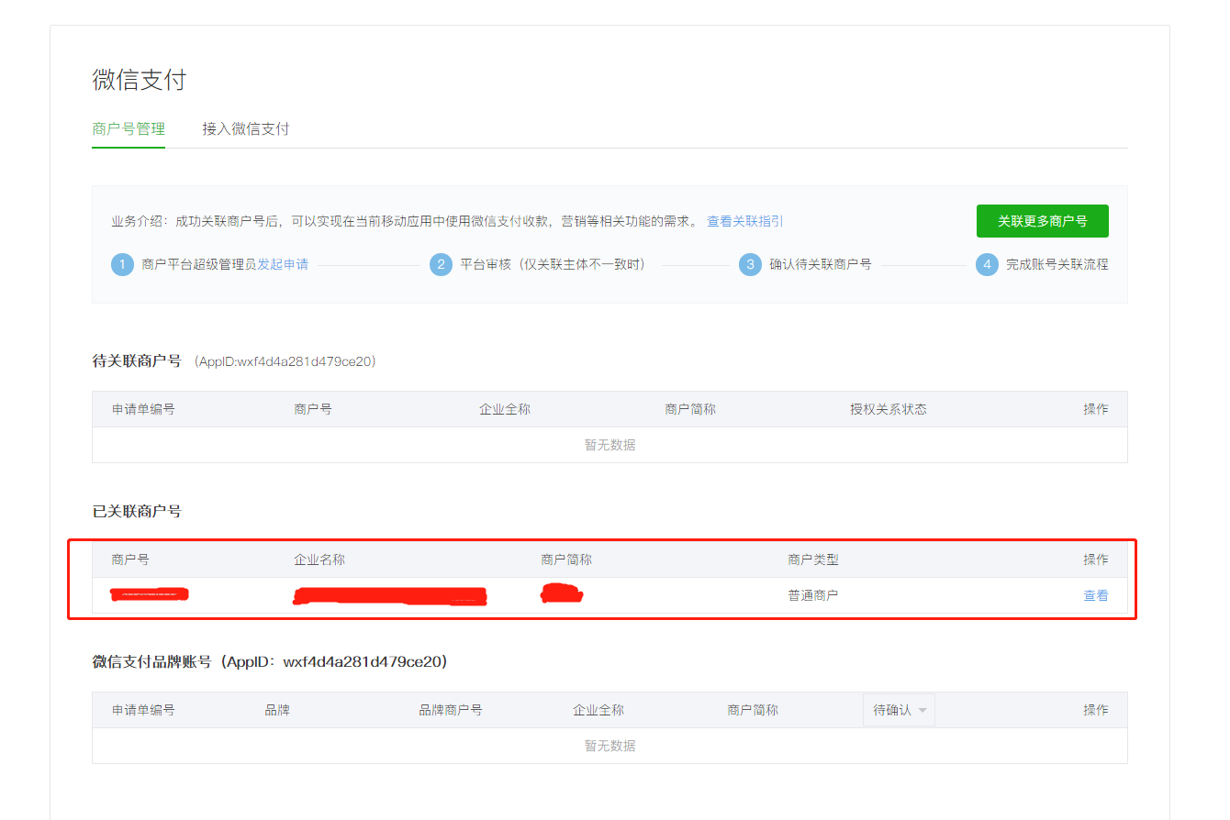Follow the 发起申请 link in step 1
The image size is (1230, 820).
(x=283, y=264)
